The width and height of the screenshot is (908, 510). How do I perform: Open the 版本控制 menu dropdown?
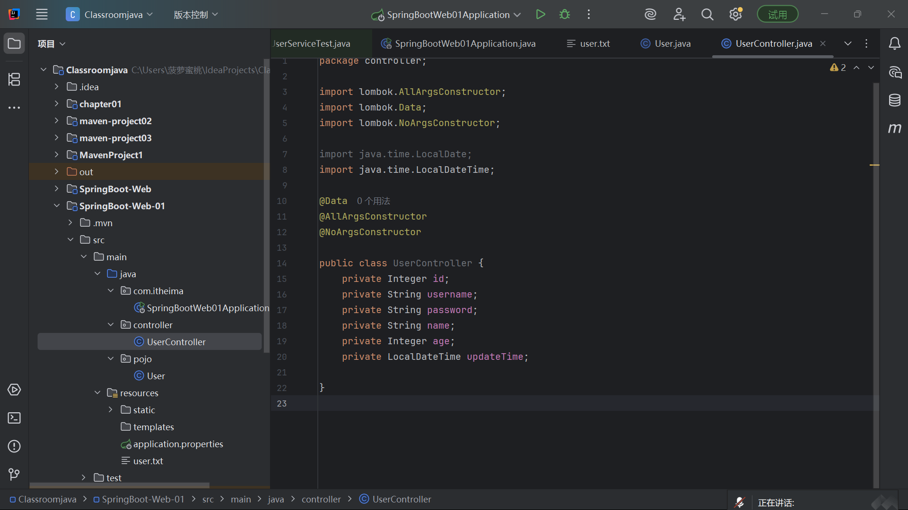point(196,15)
